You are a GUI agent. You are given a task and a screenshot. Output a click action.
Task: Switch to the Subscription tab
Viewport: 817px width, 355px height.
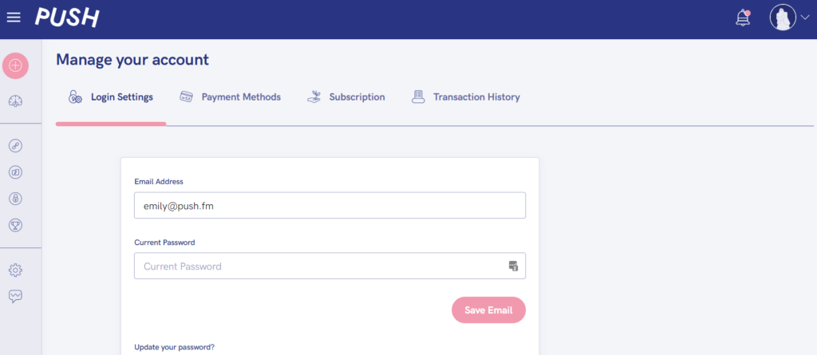tap(346, 97)
